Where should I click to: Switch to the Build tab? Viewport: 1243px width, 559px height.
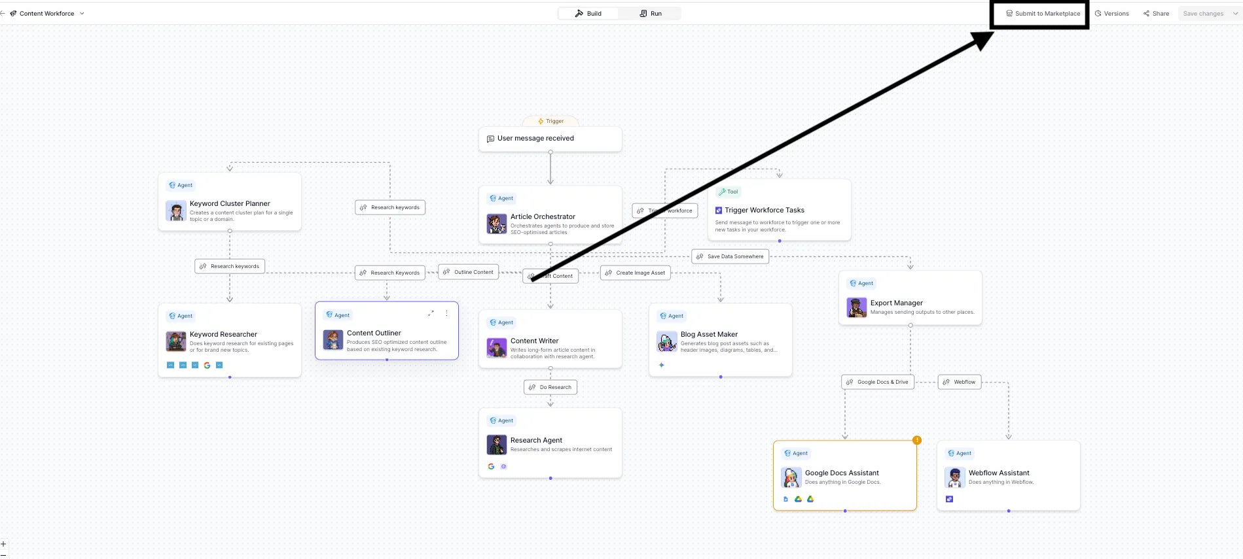[588, 13]
